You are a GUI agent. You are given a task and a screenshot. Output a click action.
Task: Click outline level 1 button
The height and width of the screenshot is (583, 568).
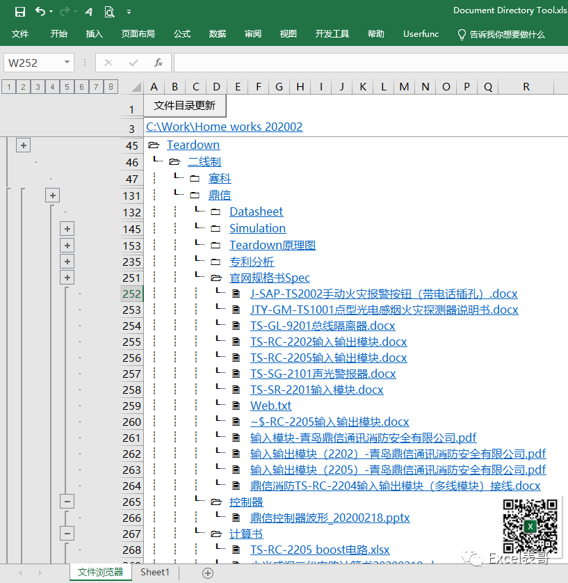[9, 87]
